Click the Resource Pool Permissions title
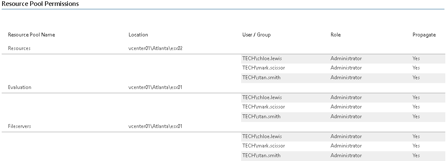 pyautogui.click(x=40, y=4)
